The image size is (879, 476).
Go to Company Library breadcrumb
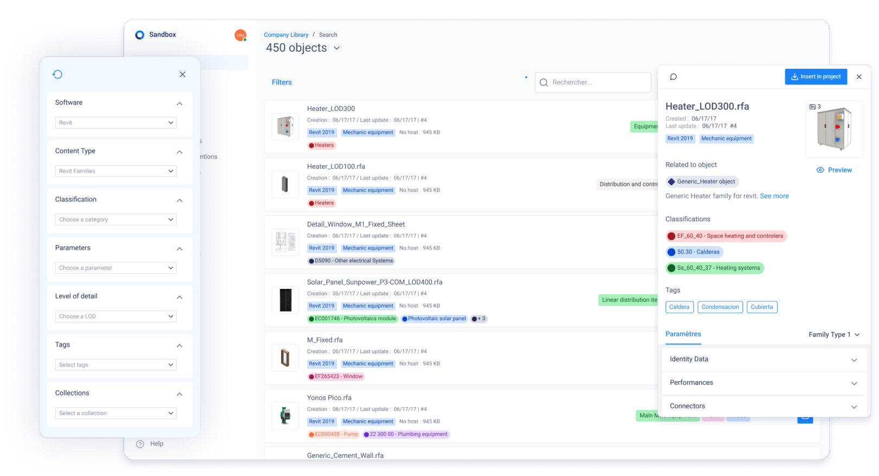(286, 35)
